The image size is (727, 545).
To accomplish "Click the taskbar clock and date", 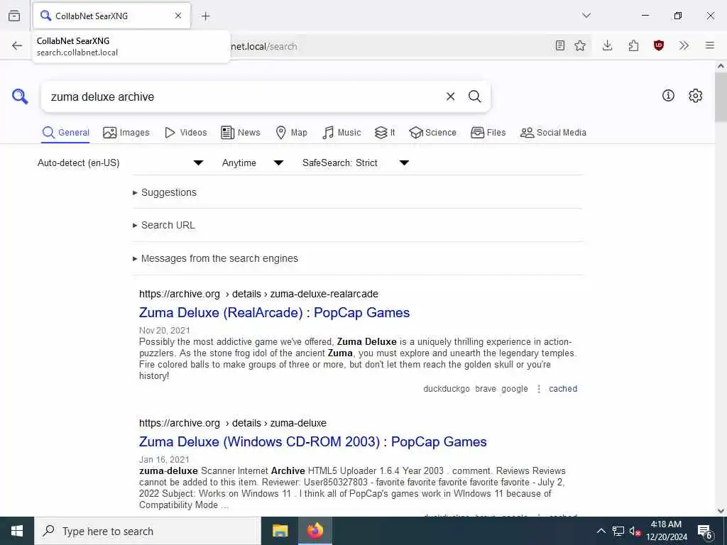I will pyautogui.click(x=666, y=531).
